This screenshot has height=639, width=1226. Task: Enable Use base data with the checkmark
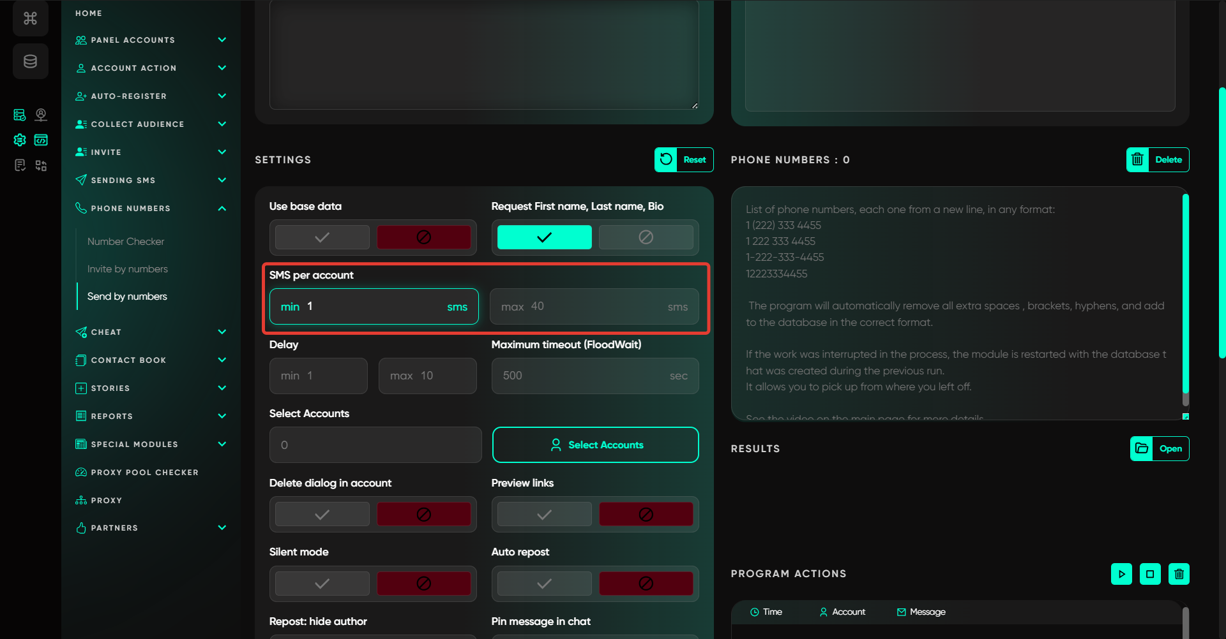coord(322,237)
